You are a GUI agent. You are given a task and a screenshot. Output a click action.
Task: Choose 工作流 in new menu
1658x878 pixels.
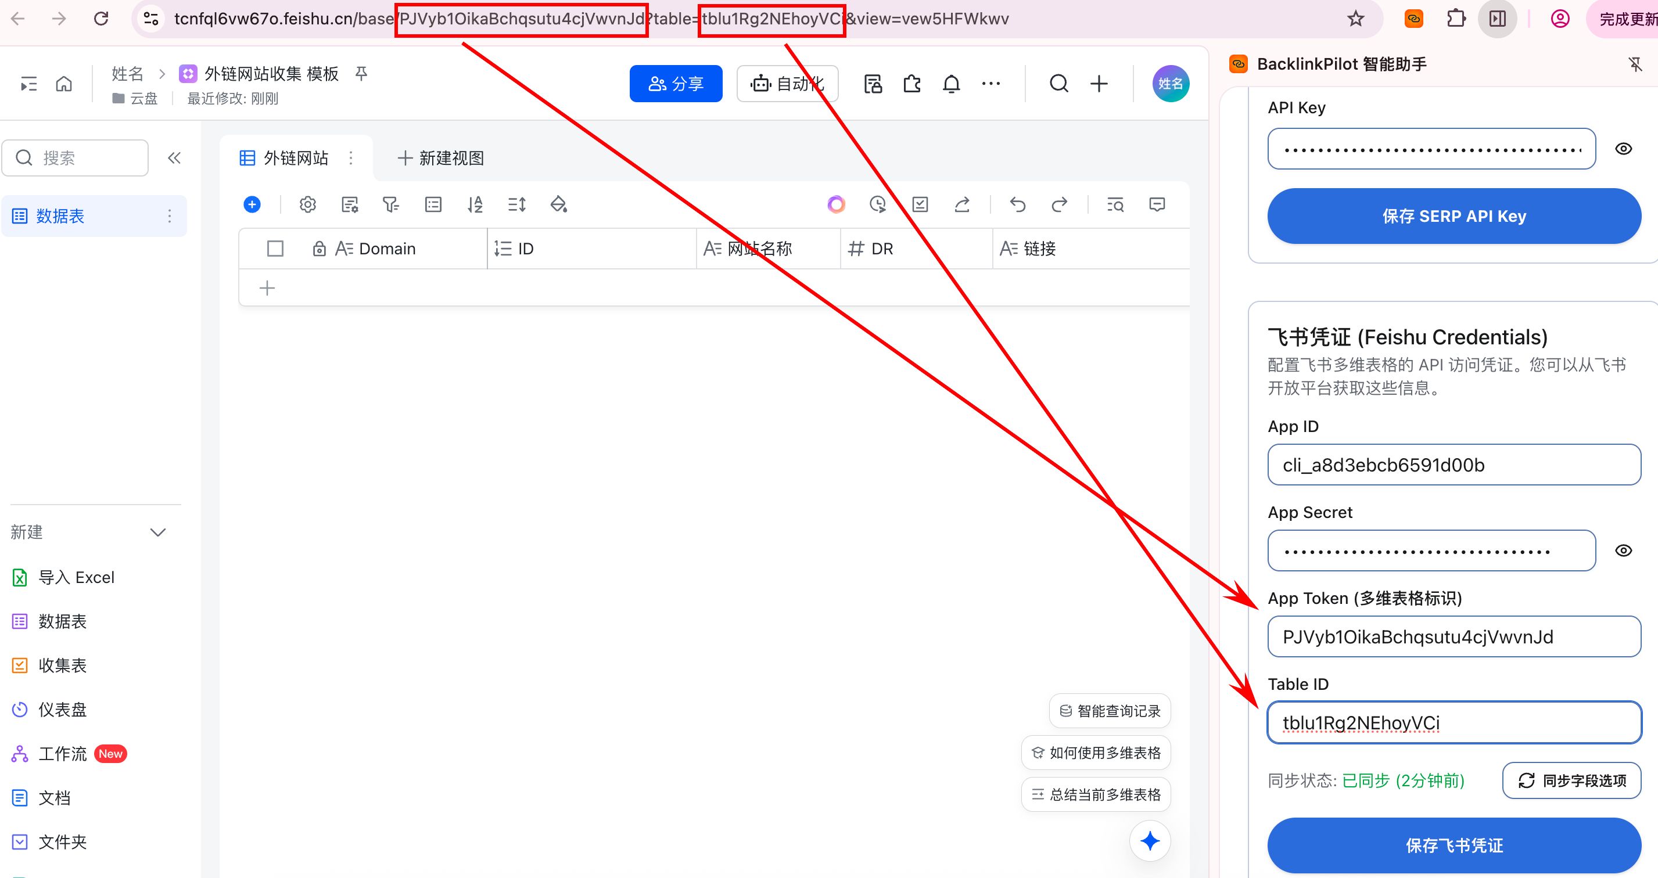pyautogui.click(x=70, y=753)
